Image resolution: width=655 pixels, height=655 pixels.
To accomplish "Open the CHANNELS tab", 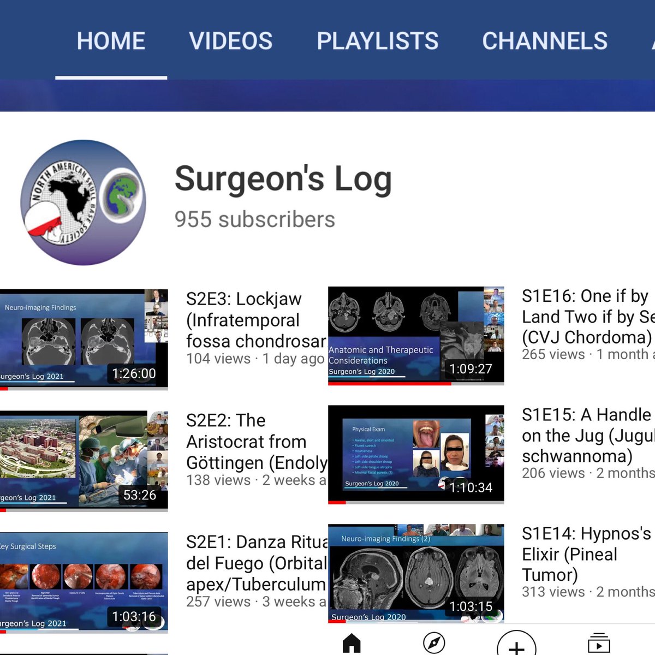I will click(545, 41).
